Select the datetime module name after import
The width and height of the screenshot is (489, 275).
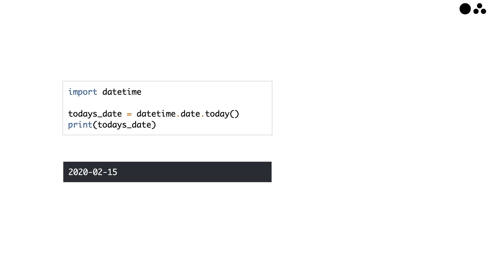(x=122, y=92)
